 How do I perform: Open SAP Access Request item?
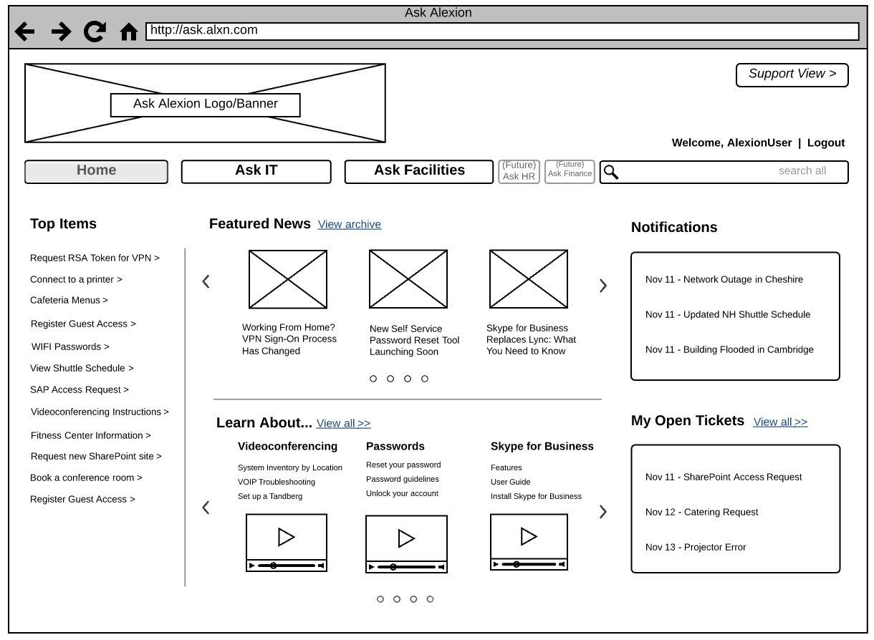click(x=80, y=389)
